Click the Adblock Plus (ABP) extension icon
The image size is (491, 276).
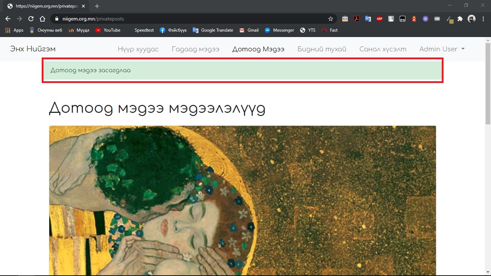coord(379,19)
